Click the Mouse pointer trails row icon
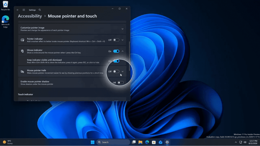 pyautogui.click(x=22, y=72)
